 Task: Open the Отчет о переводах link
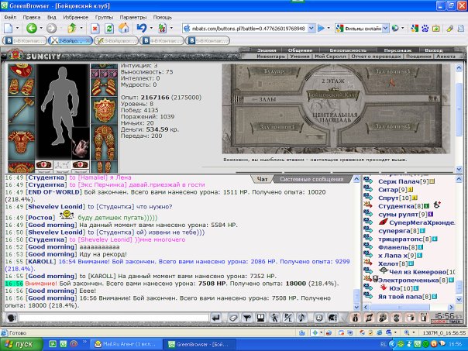click(376, 56)
